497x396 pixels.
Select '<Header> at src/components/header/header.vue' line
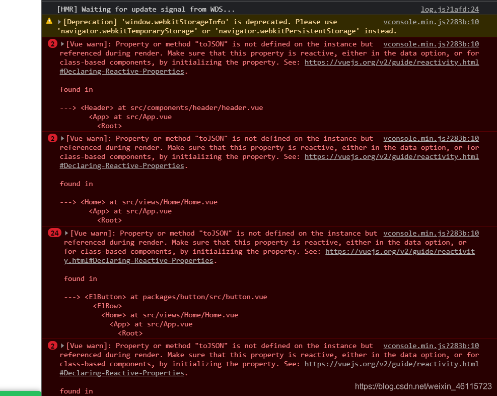(x=172, y=107)
